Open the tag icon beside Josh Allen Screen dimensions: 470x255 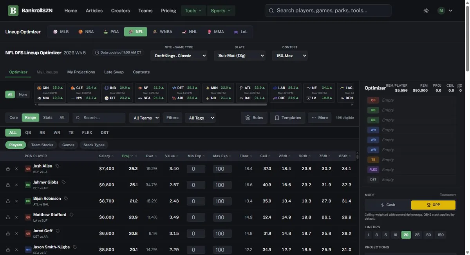click(58, 166)
